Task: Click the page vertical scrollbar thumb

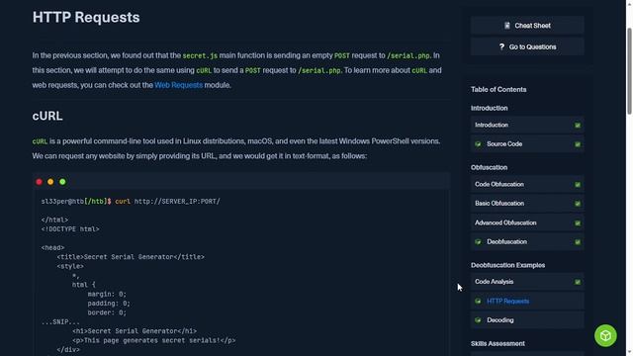Action: click(629, 71)
